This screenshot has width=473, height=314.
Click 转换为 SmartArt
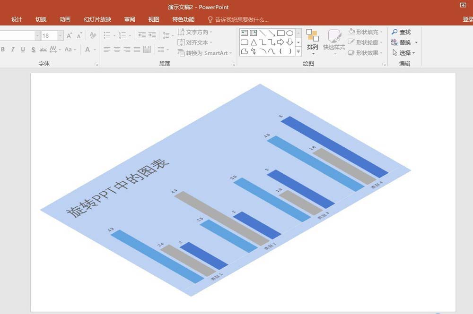pyautogui.click(x=205, y=53)
